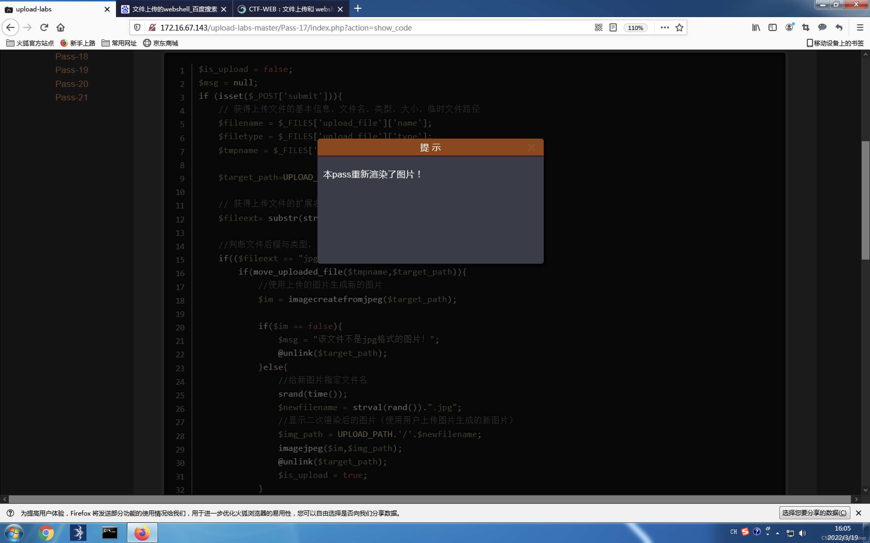Click the 110% zoom level indicator

[x=635, y=28]
